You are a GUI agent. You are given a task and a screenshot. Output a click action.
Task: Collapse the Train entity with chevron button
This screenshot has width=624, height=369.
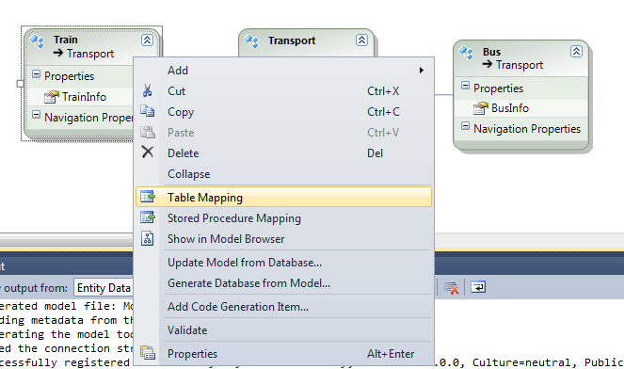(147, 40)
